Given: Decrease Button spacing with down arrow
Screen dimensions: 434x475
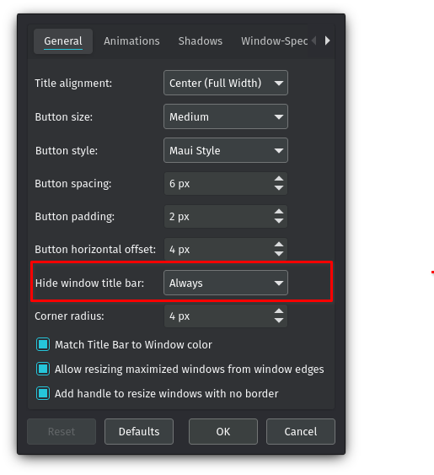Looking at the screenshot, I should tap(279, 188).
